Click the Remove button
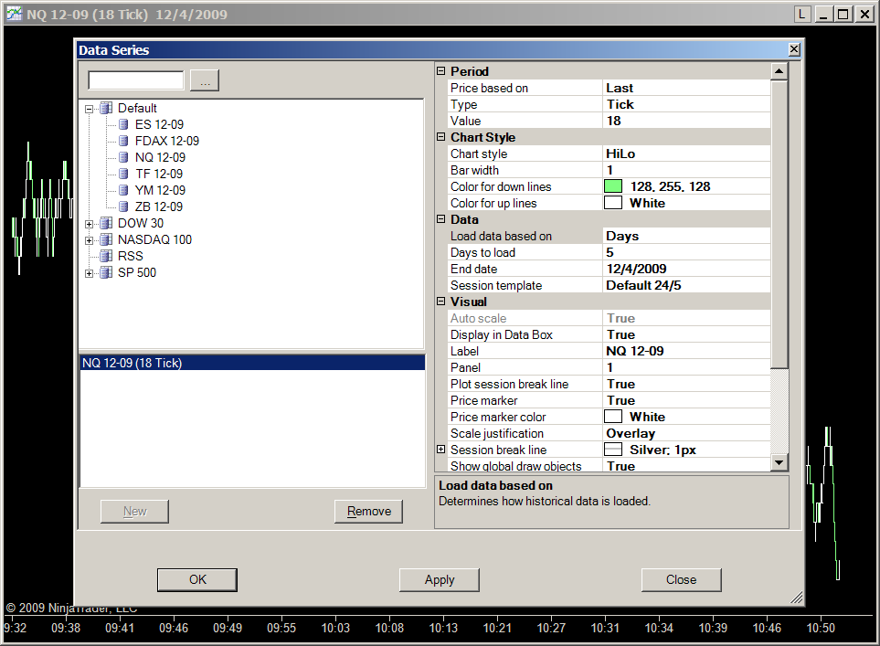 (369, 512)
